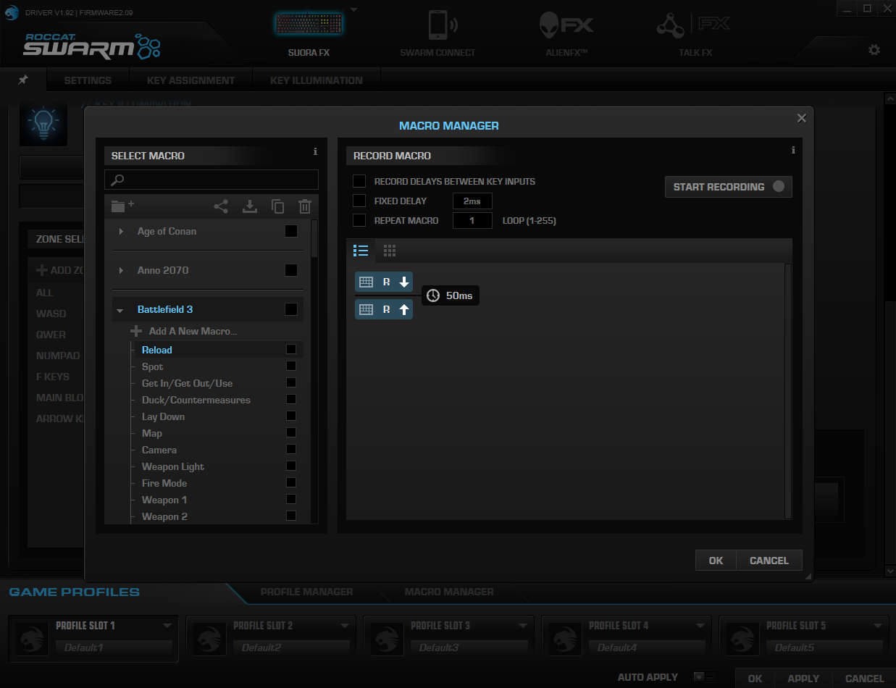Click the 50ms delay clock icon
Screen dimensions: 896x688
pos(433,295)
